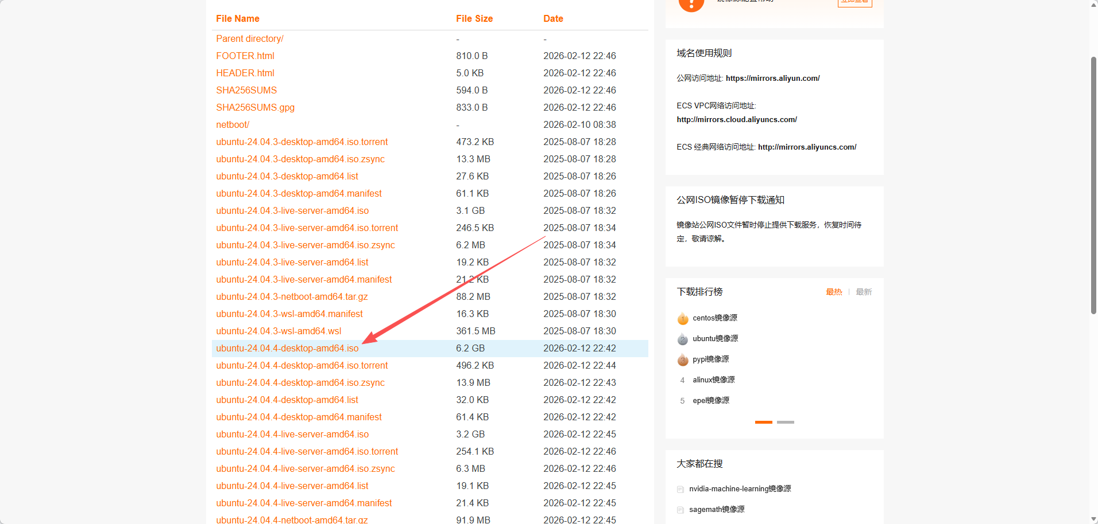Click the scrollbar down arrow

point(1093,519)
